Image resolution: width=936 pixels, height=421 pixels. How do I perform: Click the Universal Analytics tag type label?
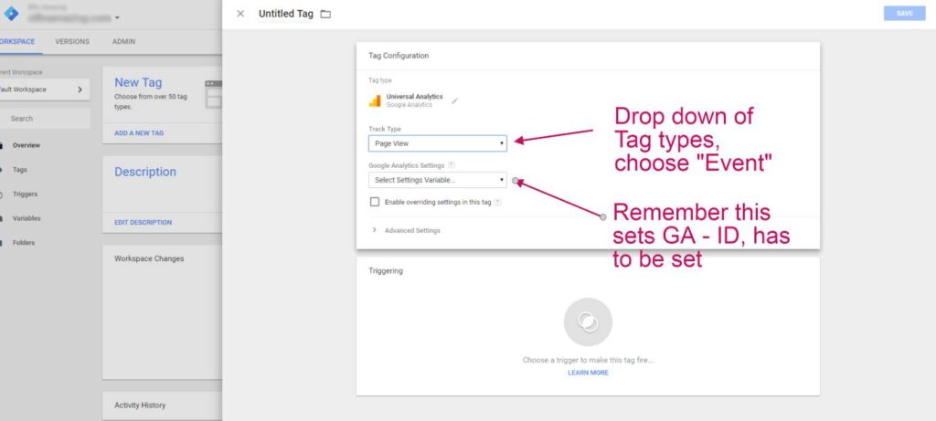(x=414, y=97)
